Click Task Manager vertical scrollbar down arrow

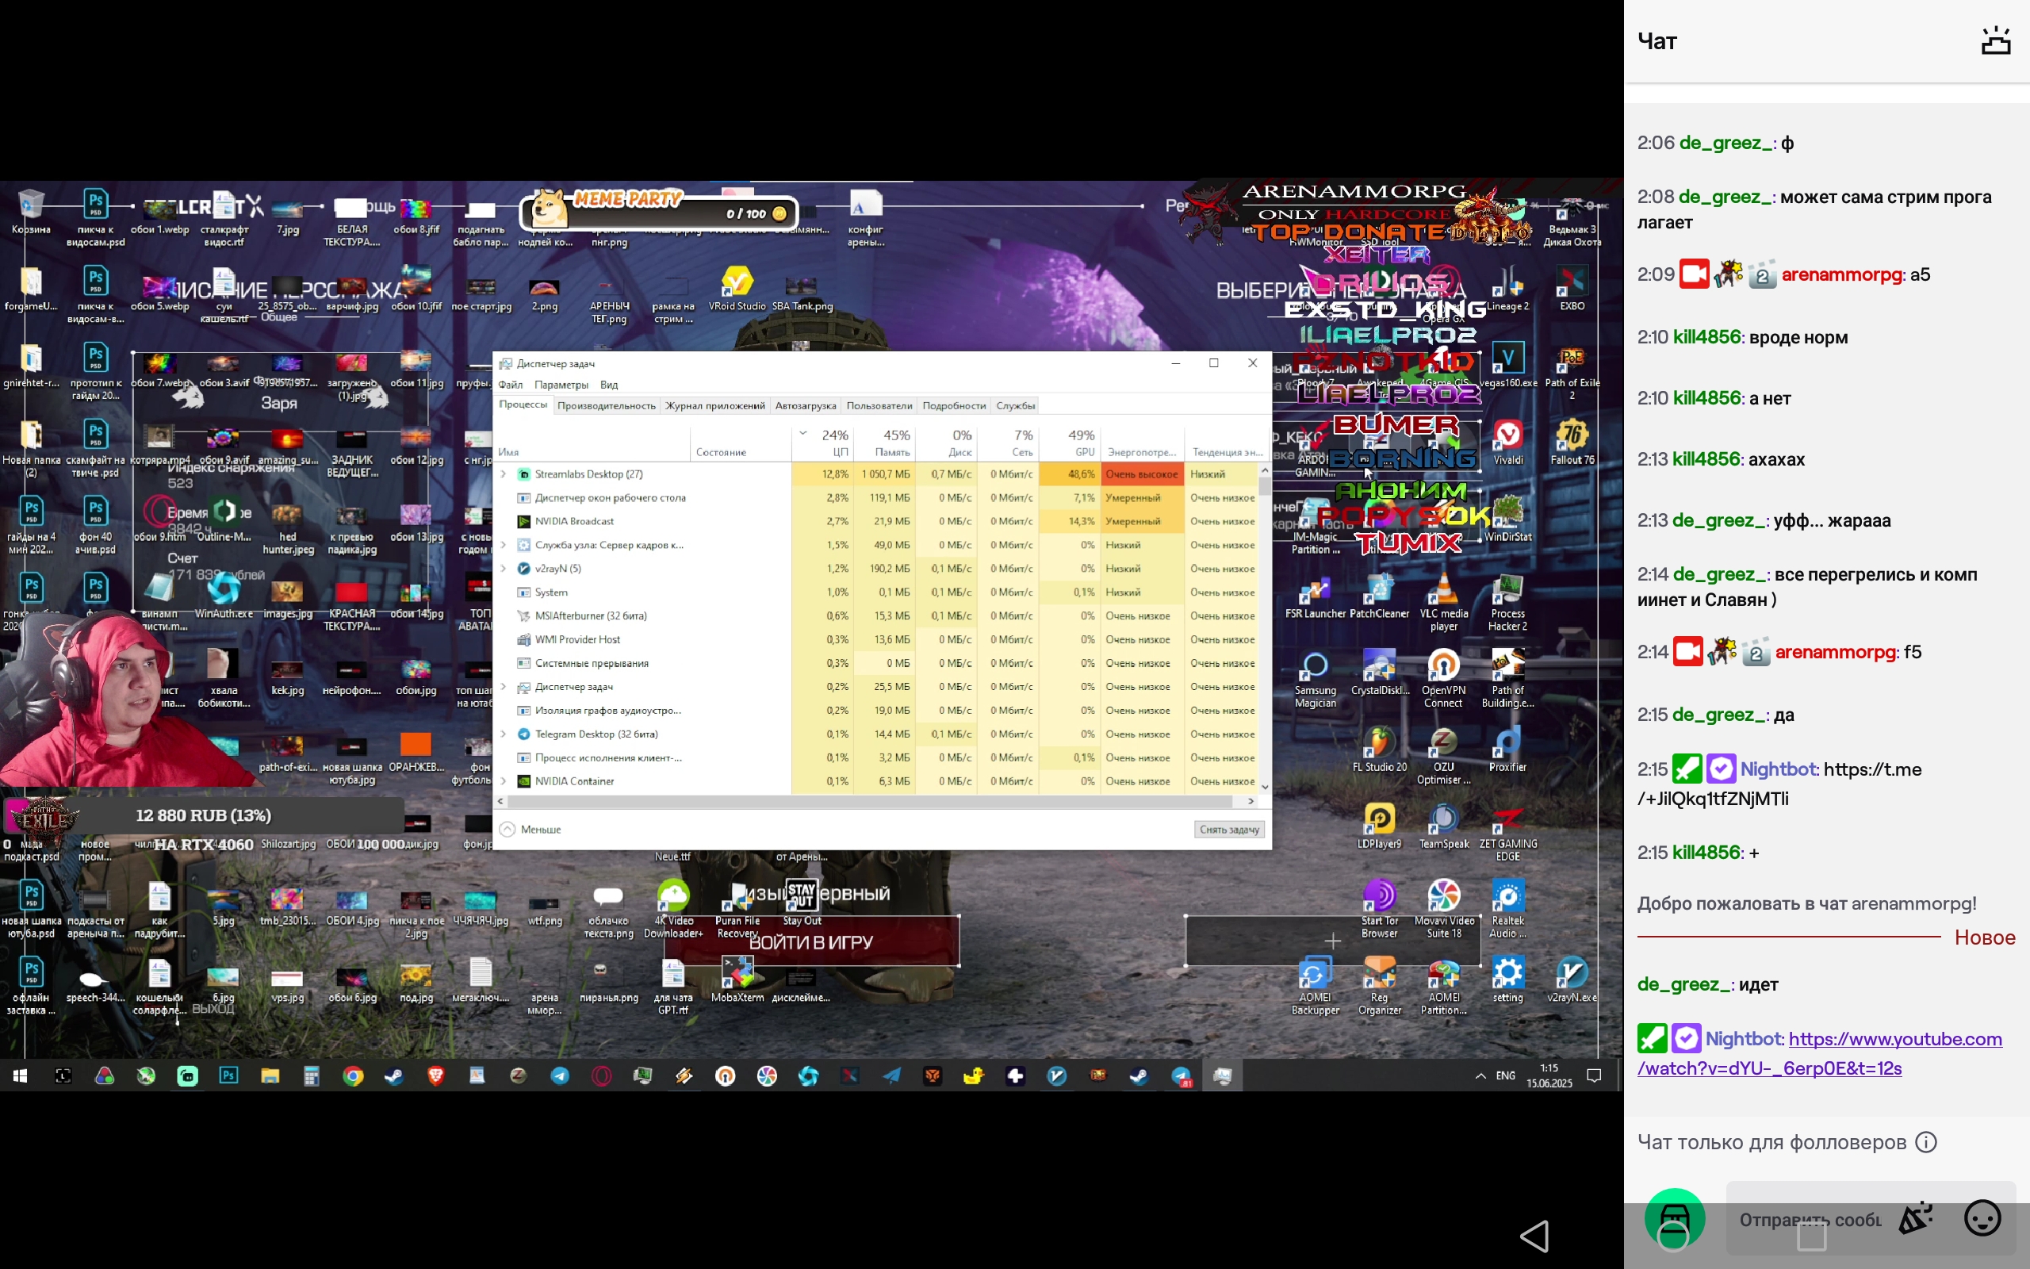1264,787
